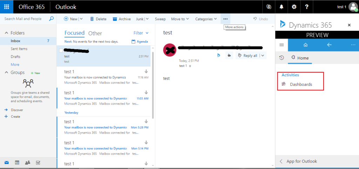Expand recipient details chevrons
Viewport: 359px width, 169px height.
[190, 66]
